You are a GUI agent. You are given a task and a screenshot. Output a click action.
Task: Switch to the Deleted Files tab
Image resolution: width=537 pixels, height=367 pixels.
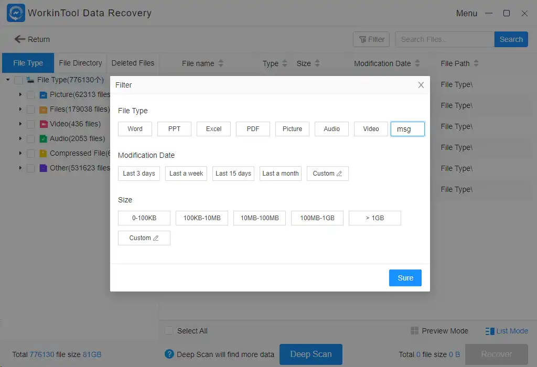[133, 63]
